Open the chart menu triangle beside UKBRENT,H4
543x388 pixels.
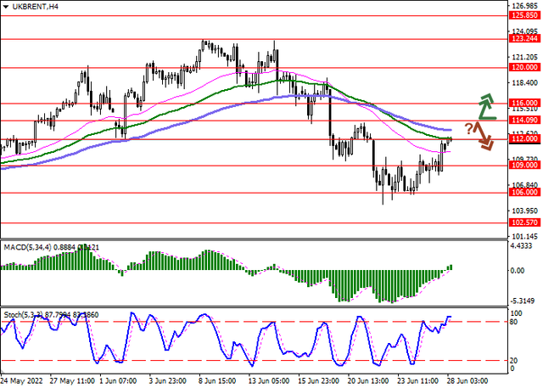tap(6, 7)
